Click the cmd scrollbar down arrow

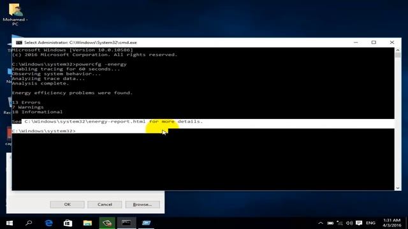398,188
